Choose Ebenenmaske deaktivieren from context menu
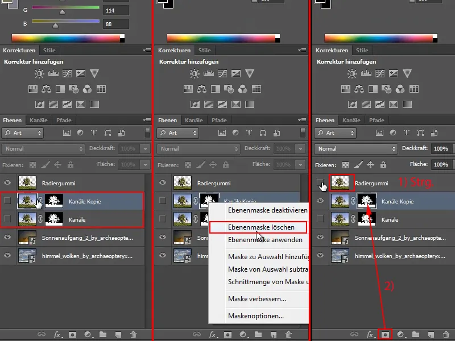 click(267, 210)
